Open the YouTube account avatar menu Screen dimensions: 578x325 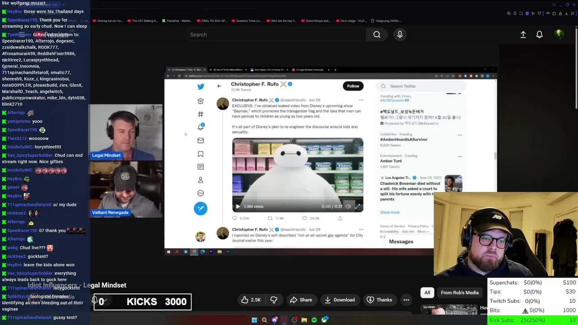559,34
